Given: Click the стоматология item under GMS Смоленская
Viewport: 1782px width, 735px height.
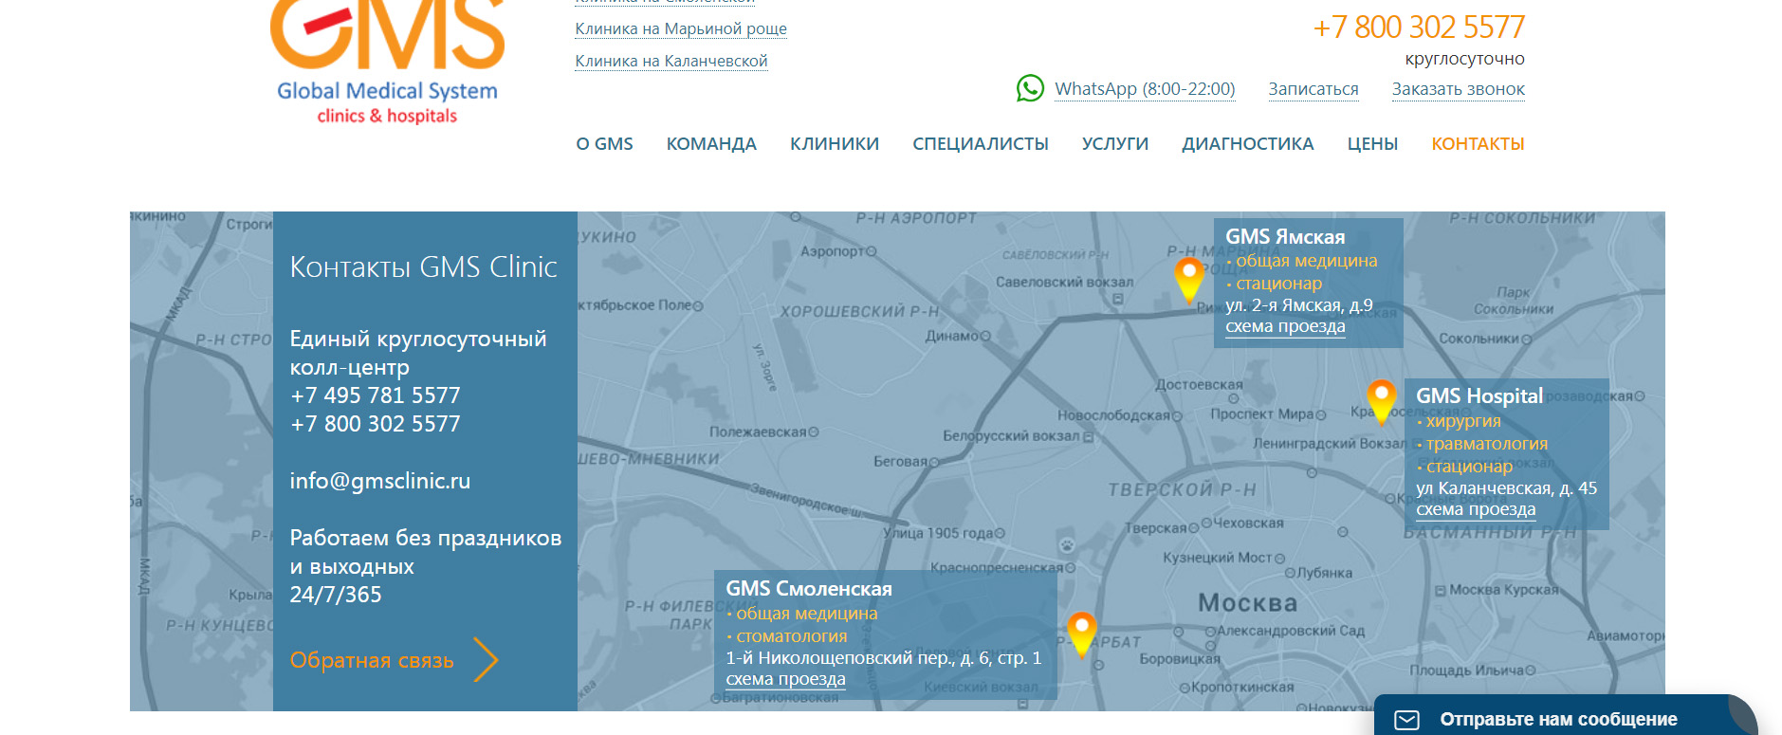Looking at the screenshot, I should click(791, 636).
